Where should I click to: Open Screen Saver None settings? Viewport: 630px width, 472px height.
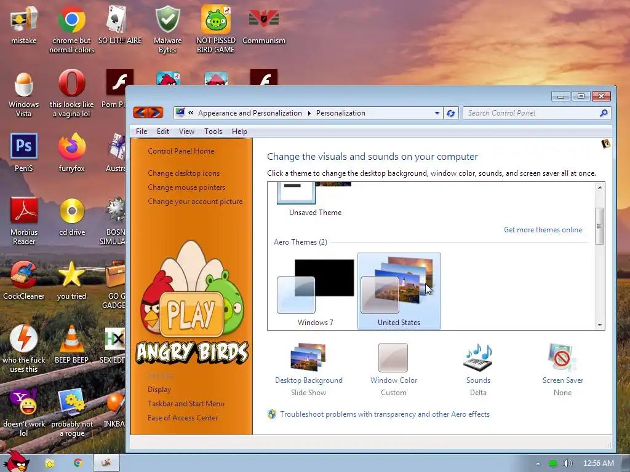point(562,370)
